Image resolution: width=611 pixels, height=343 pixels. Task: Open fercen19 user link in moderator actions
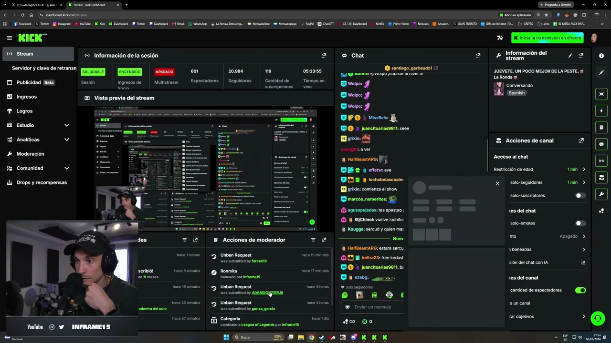259,261
